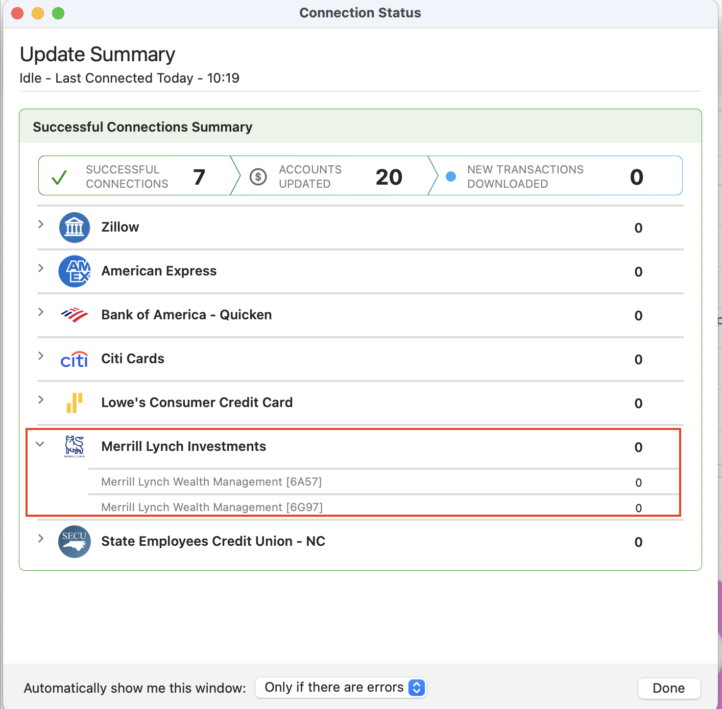The height and width of the screenshot is (709, 722).
Task: Expand the Lowe's Consumer Credit Card row
Action: (x=41, y=400)
